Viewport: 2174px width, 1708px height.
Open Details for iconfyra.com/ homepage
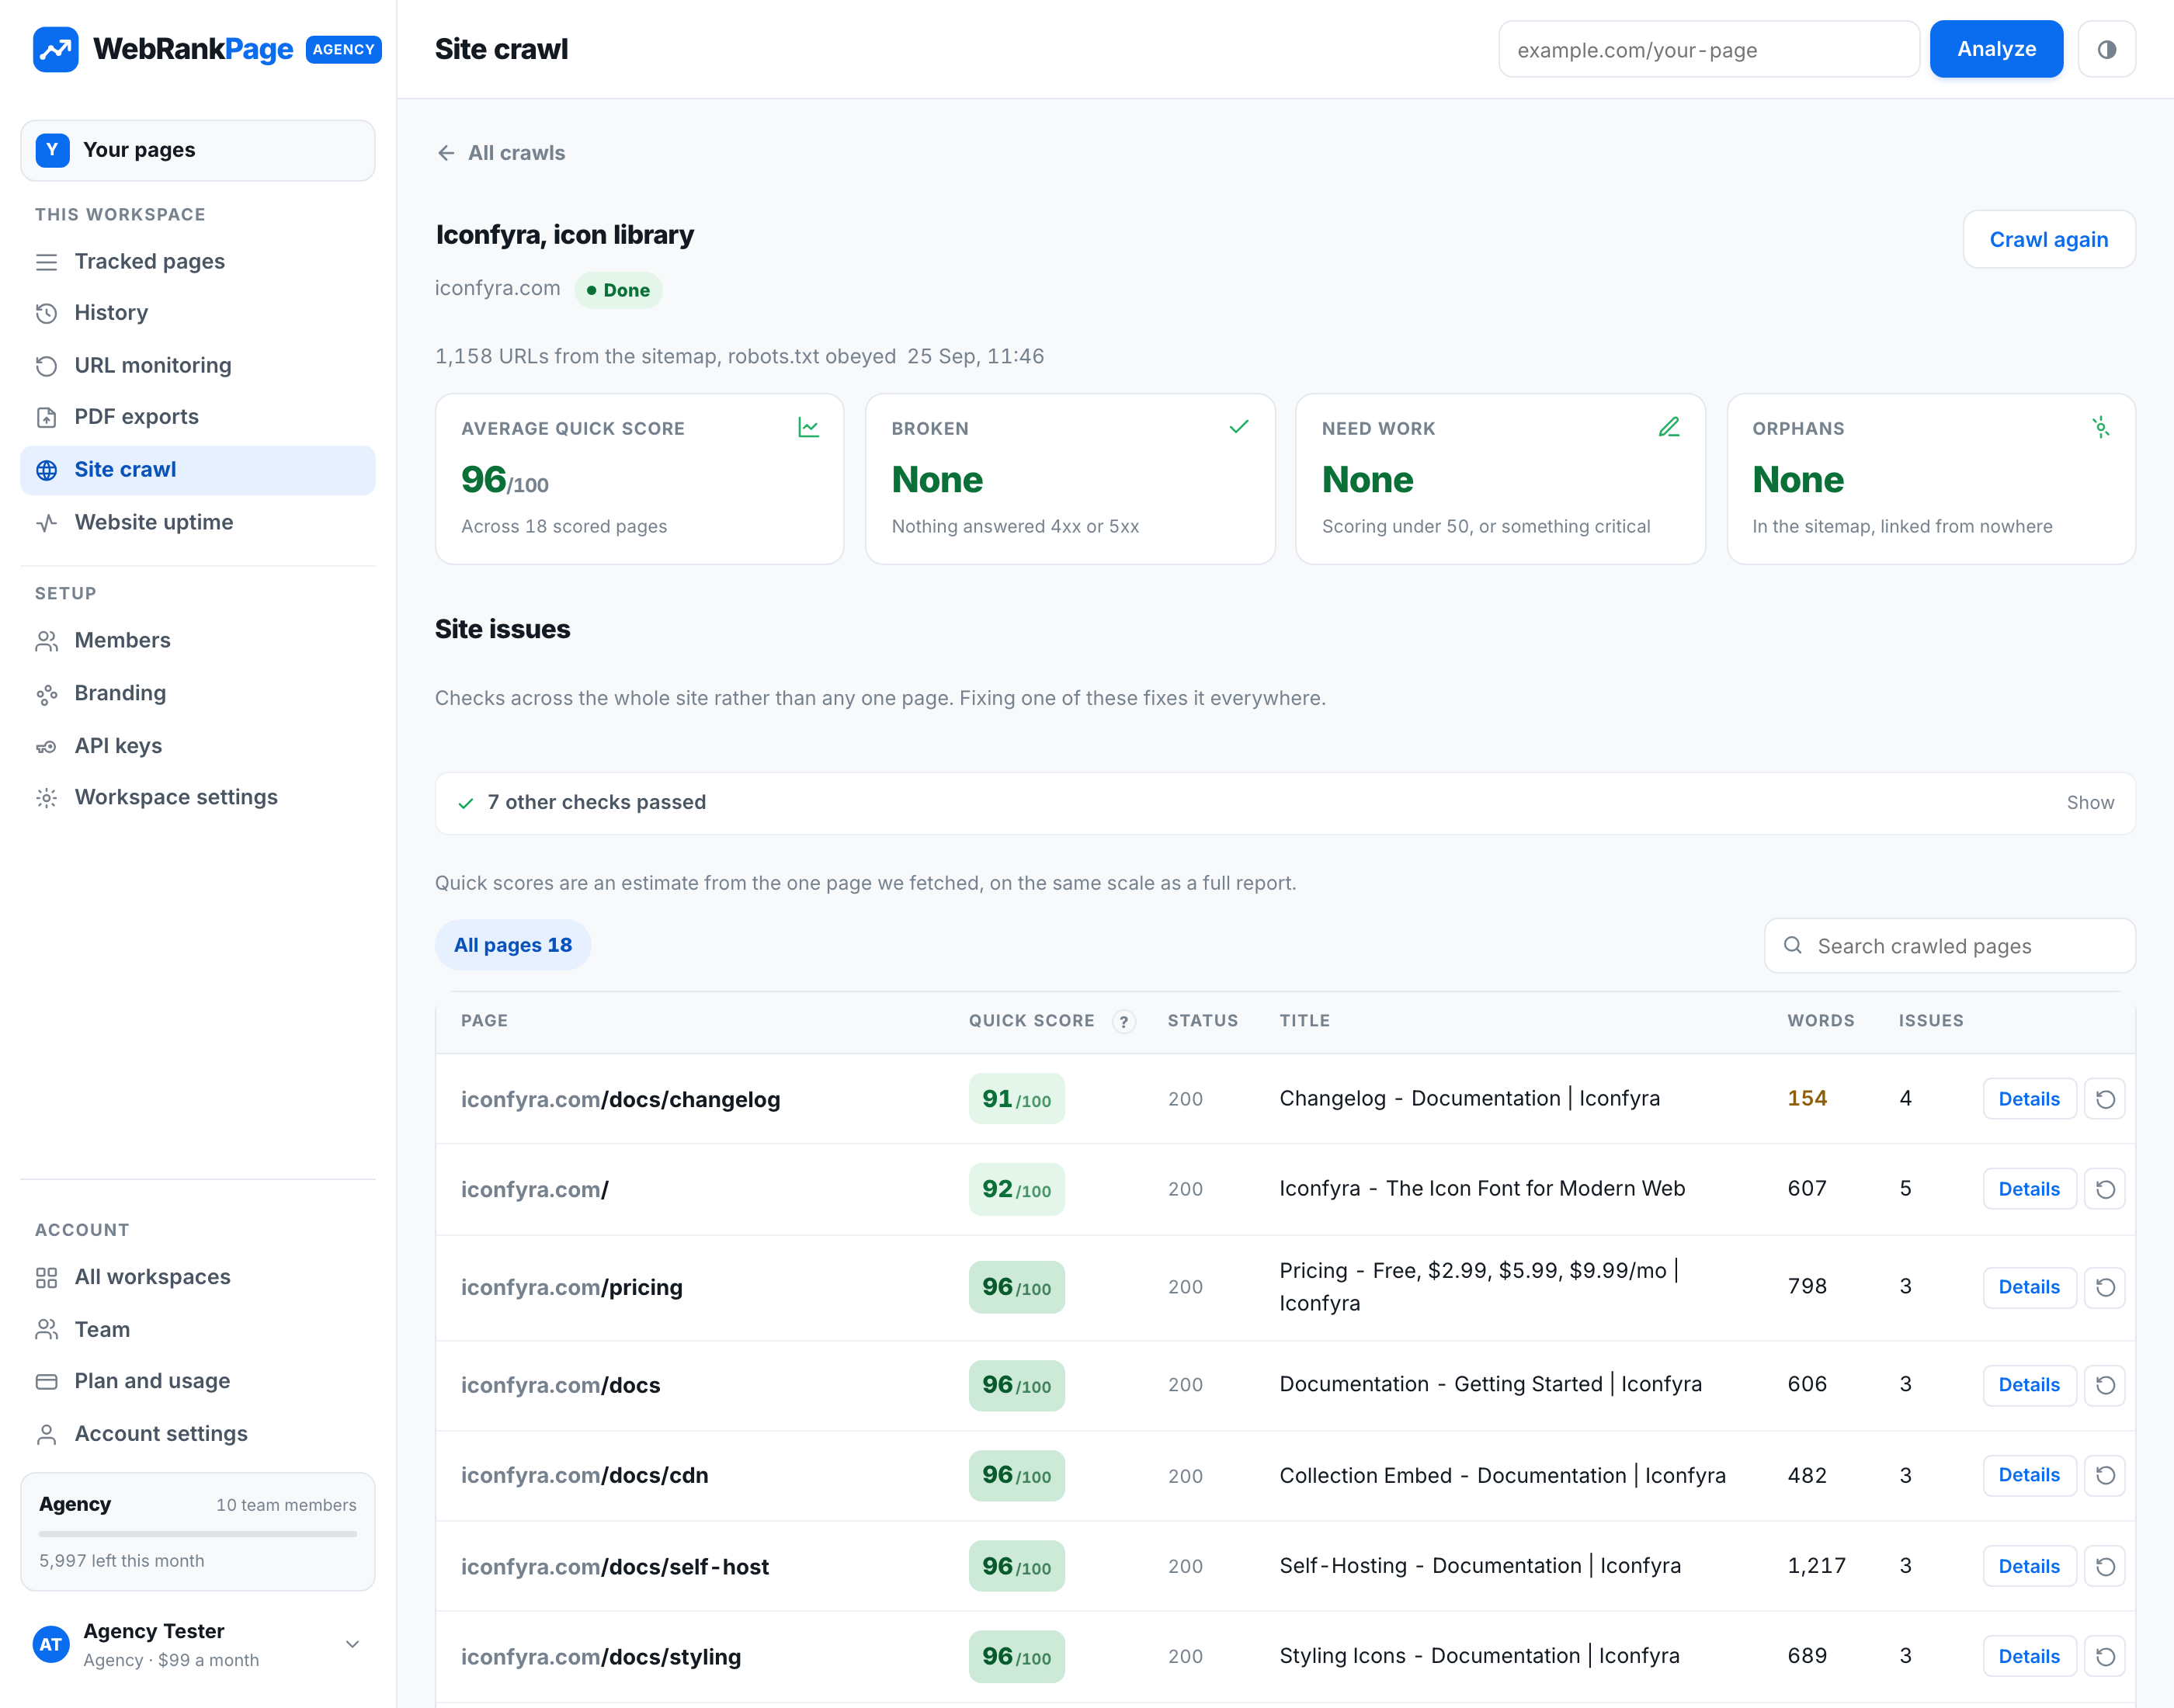2029,1189
